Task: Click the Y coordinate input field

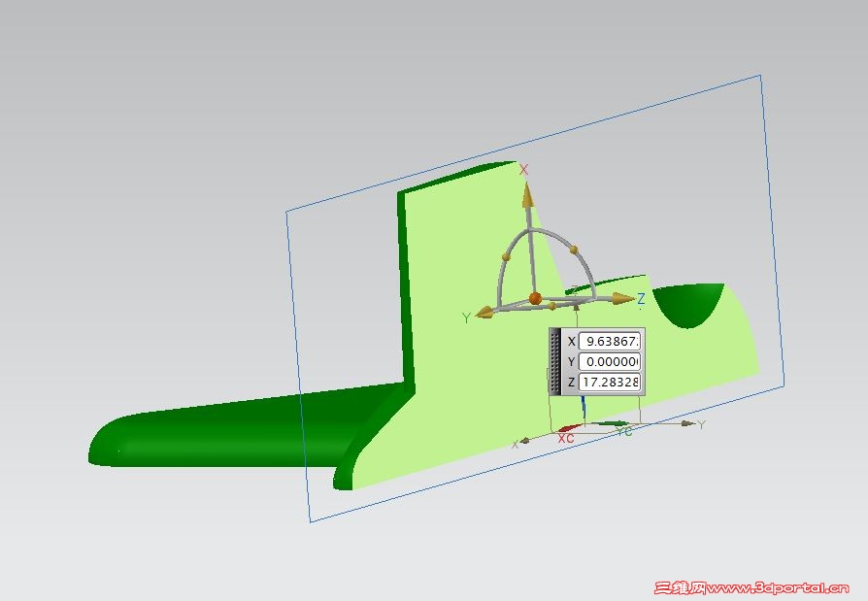Action: point(610,362)
